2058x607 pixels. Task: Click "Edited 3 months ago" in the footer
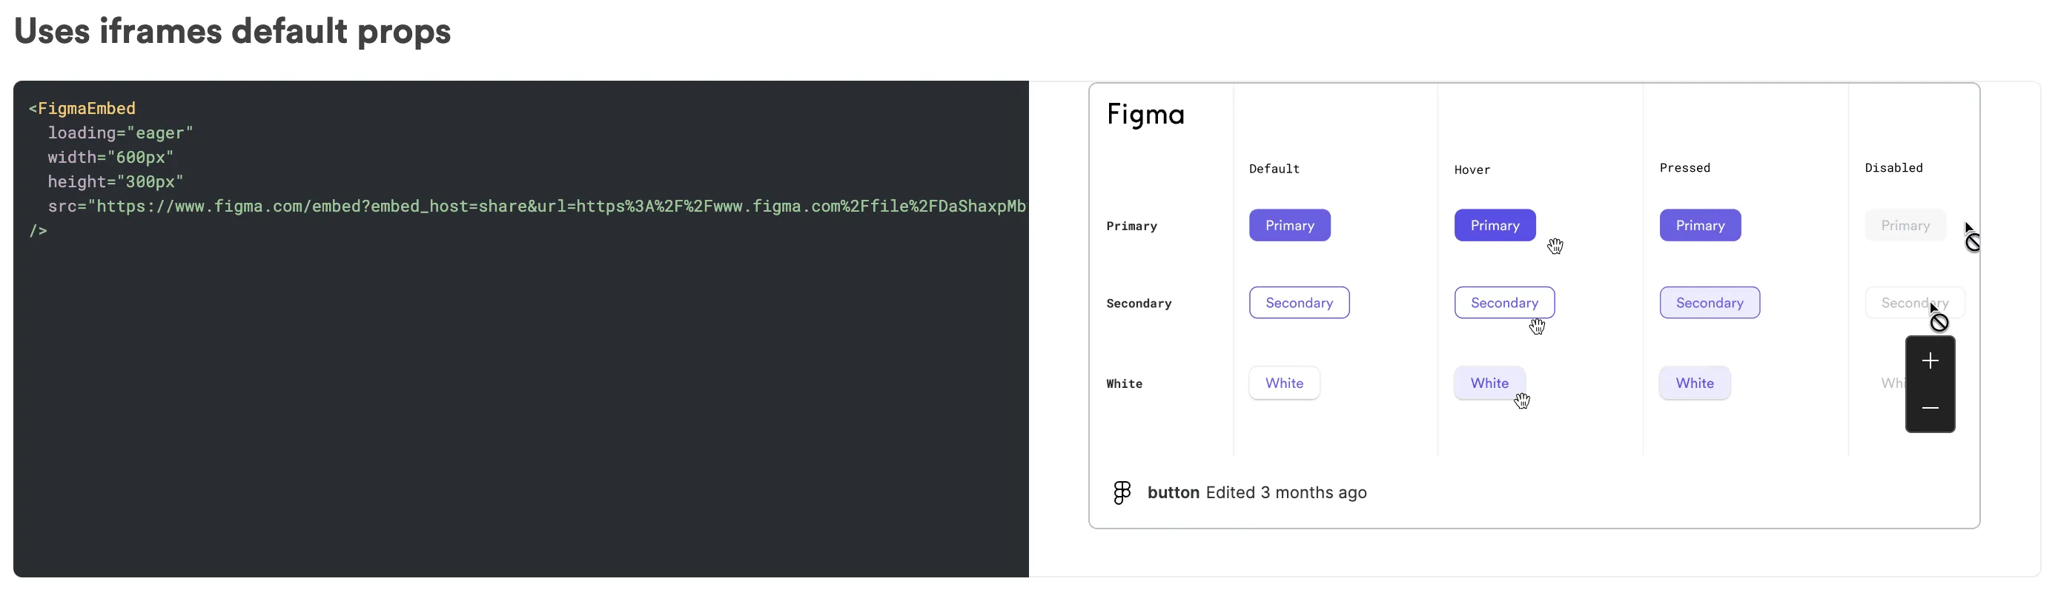point(1287,492)
